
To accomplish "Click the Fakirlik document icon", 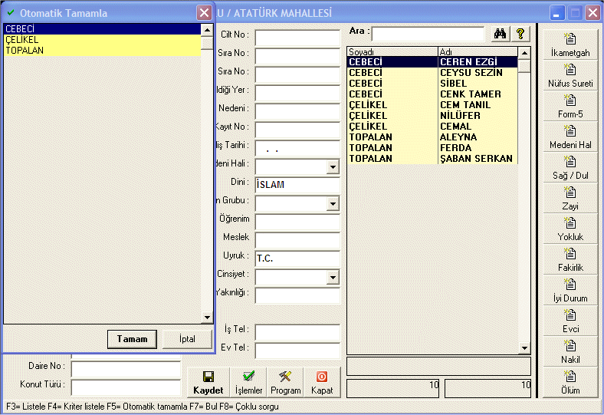I will point(570,259).
